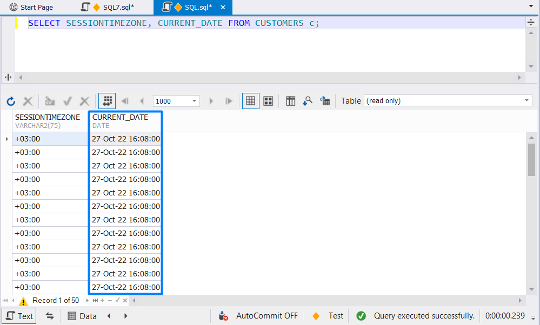
Task: Switch to grid view mode
Action: (251, 101)
